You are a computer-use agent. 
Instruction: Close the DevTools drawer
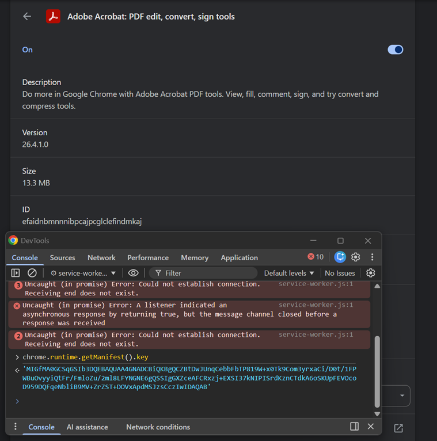(x=371, y=427)
